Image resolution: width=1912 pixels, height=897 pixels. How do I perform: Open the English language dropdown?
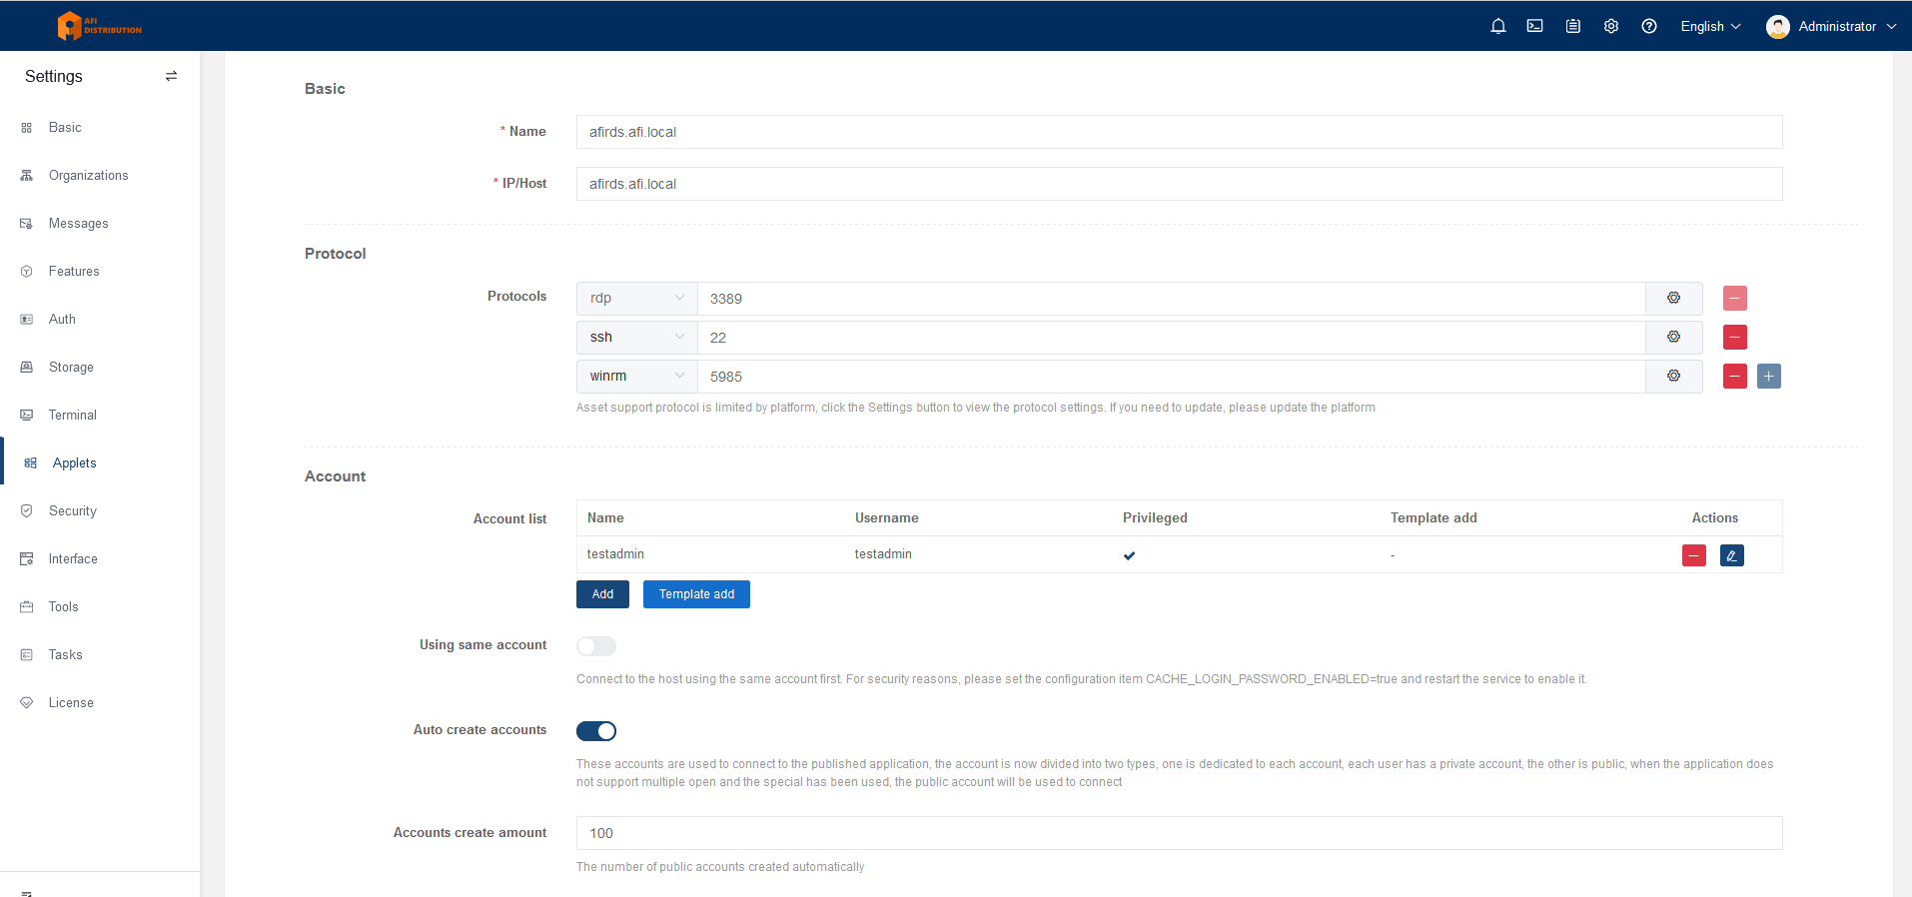1710,27
